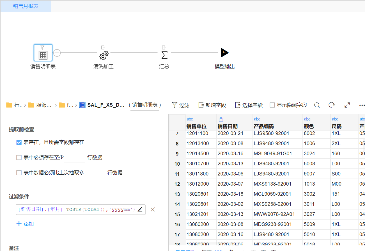Enable 表中数据必须比上次抽取多 checkbox

coord(19,173)
